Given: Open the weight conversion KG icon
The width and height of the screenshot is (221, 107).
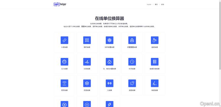Looking at the screenshot, I should pyautogui.click(x=132, y=40).
